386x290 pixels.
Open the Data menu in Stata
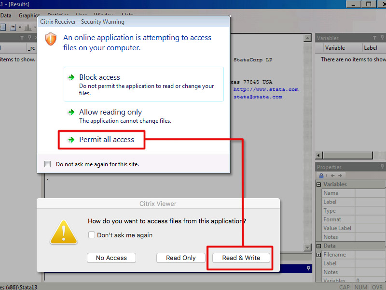6,15
